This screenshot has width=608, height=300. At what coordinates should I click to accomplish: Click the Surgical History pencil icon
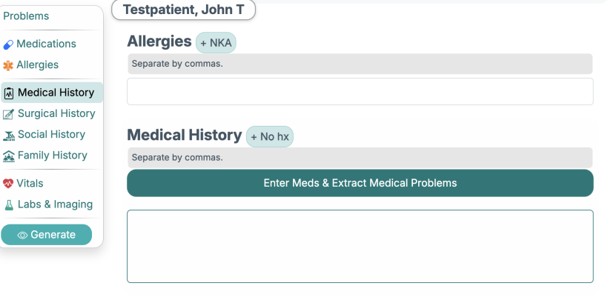pos(9,114)
